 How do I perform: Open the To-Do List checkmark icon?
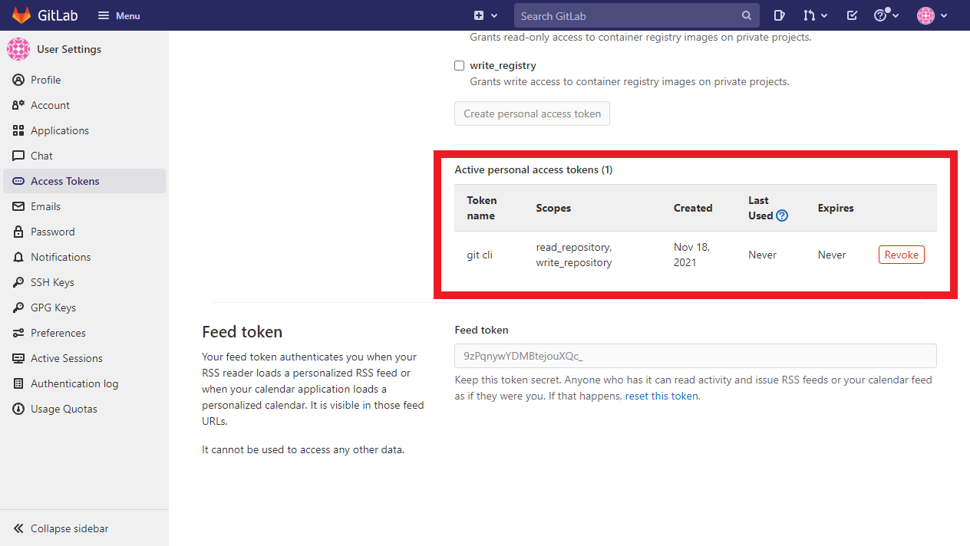(852, 15)
